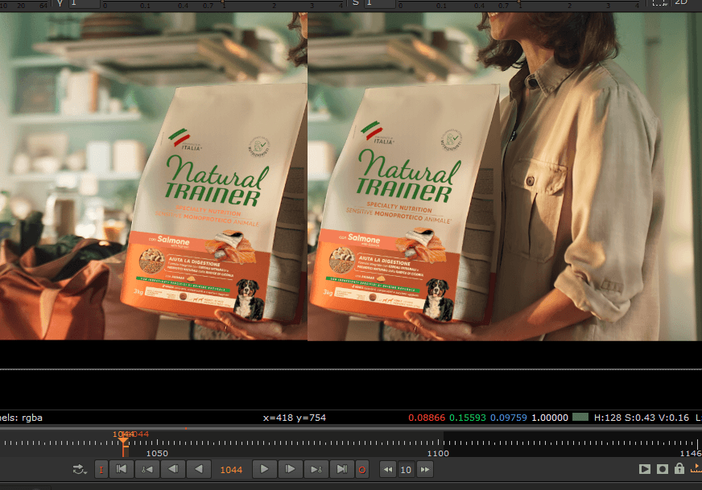Click the left comparison image in the viewer
The height and width of the screenshot is (490, 702).
(x=154, y=176)
